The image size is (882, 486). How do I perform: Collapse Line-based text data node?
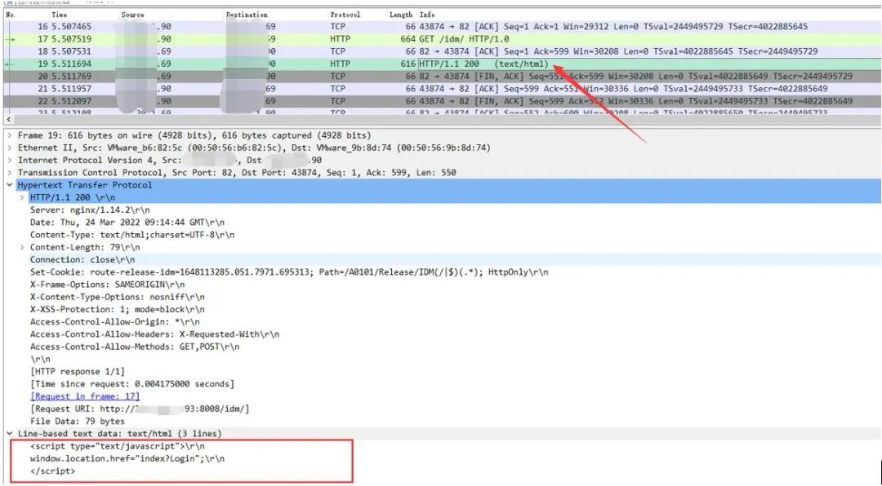(10, 433)
